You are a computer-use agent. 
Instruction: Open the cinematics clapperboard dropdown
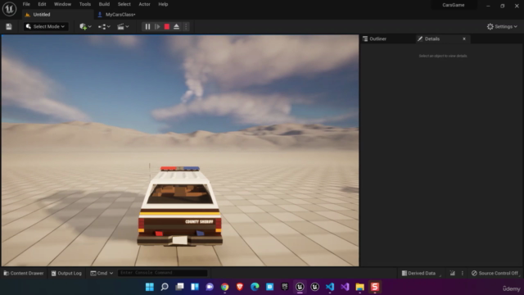click(123, 27)
